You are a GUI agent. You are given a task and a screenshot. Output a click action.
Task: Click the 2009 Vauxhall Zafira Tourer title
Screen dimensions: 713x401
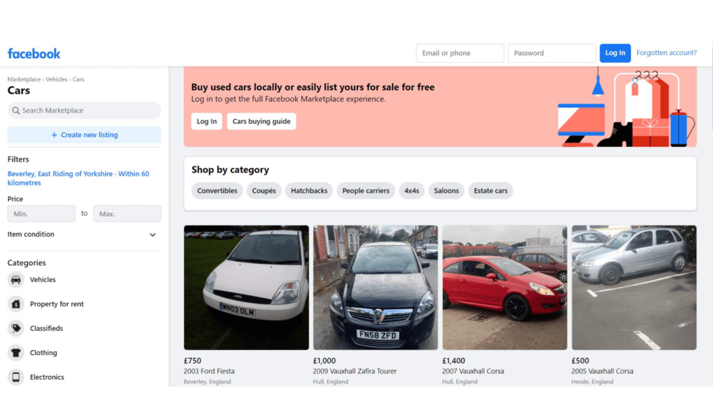pos(354,371)
